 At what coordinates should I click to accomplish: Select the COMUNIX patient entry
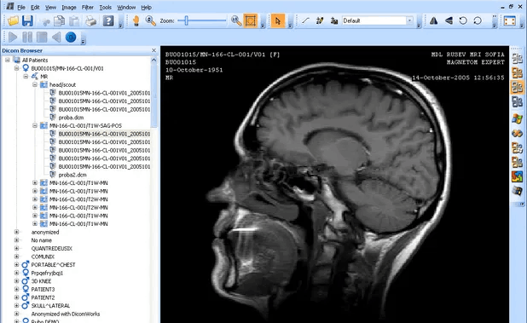[43, 257]
